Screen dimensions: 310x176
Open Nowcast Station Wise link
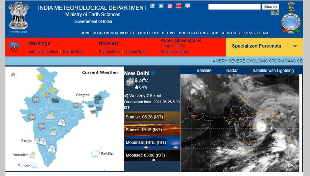pos(136,52)
